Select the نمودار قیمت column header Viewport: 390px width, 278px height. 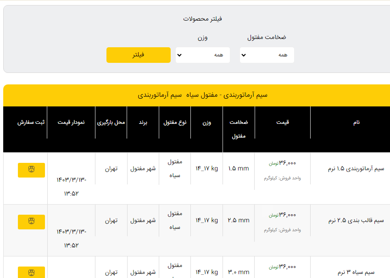[x=71, y=122]
